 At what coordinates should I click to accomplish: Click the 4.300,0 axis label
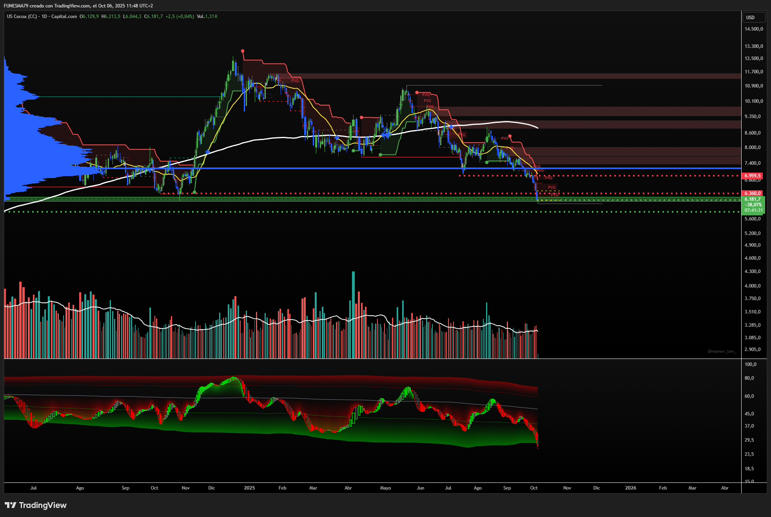tap(753, 271)
